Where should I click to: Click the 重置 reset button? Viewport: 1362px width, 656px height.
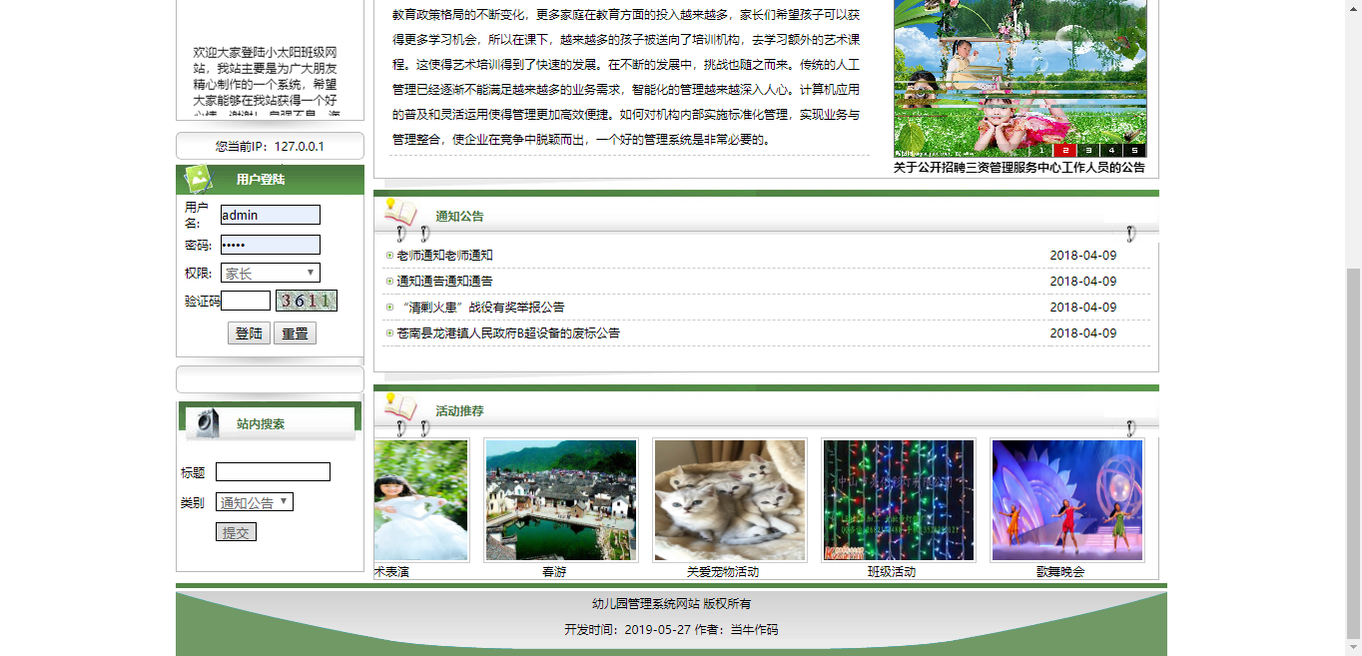tap(295, 333)
